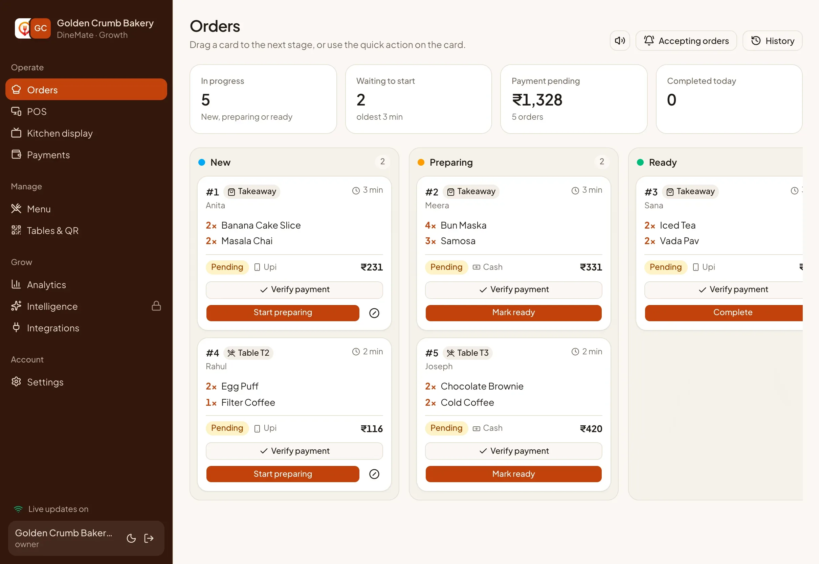Viewport: 819px width, 564px height.
Task: Click the Waiting to start card
Action: coord(418,99)
